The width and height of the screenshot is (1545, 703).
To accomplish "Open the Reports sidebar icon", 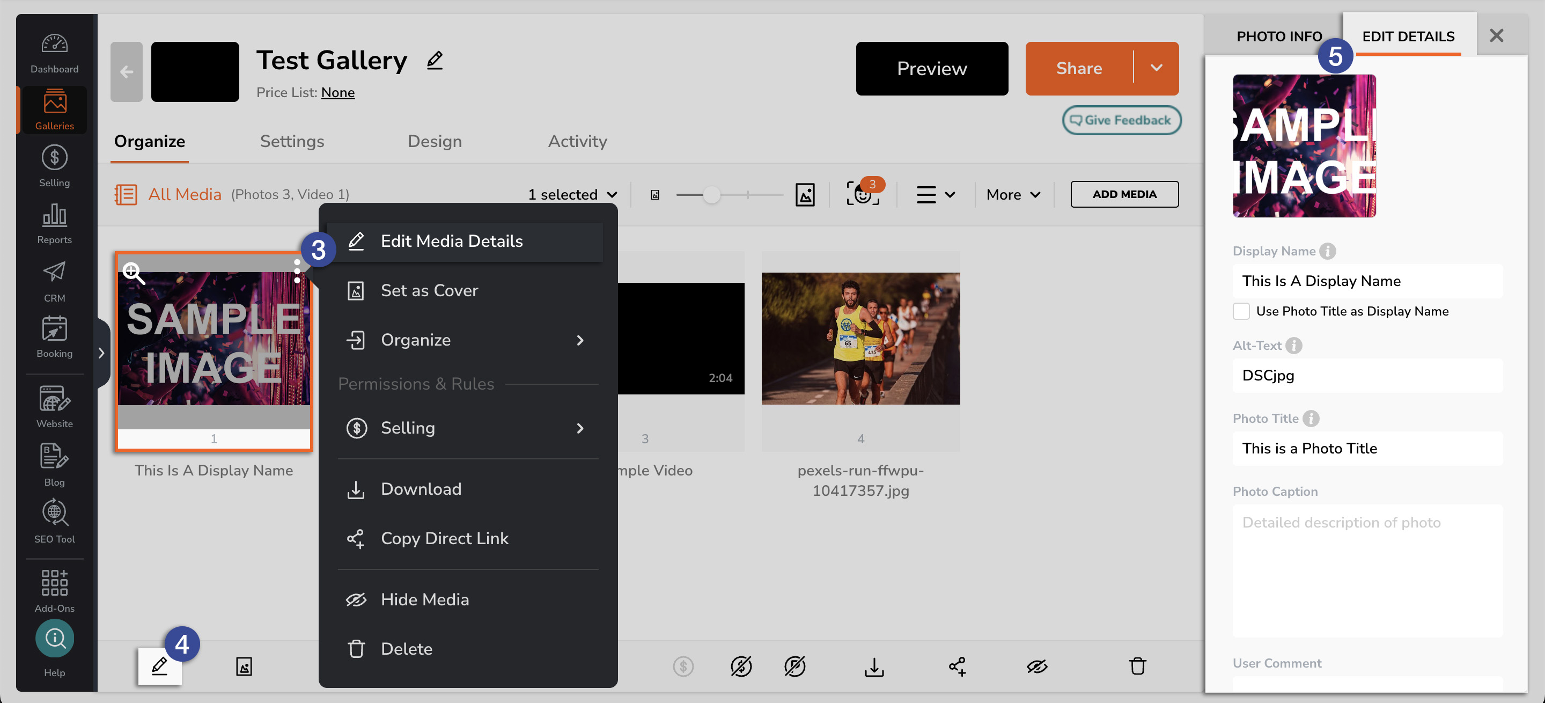I will click(54, 216).
